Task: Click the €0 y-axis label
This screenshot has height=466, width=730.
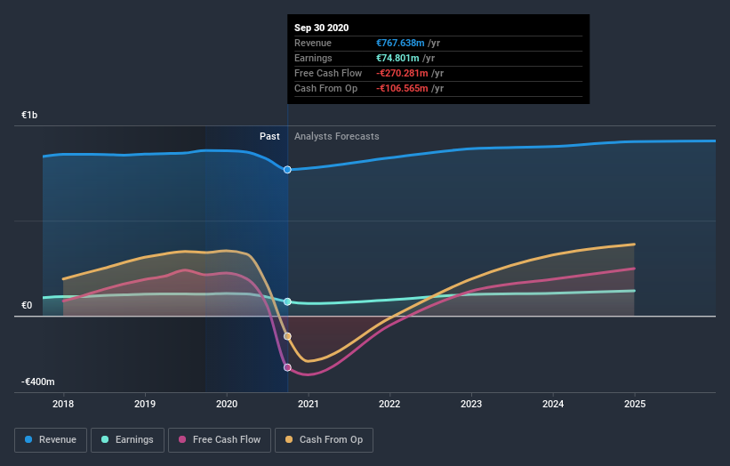Action: [x=27, y=305]
